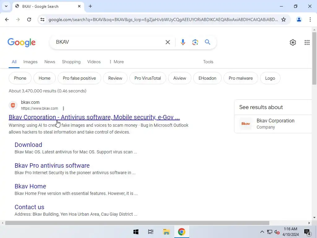The image size is (317, 238).
Task: Click the vertical page scrollbar thumb
Action: [x=314, y=58]
